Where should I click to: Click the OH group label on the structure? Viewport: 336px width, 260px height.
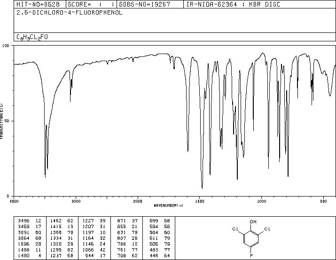click(x=253, y=222)
